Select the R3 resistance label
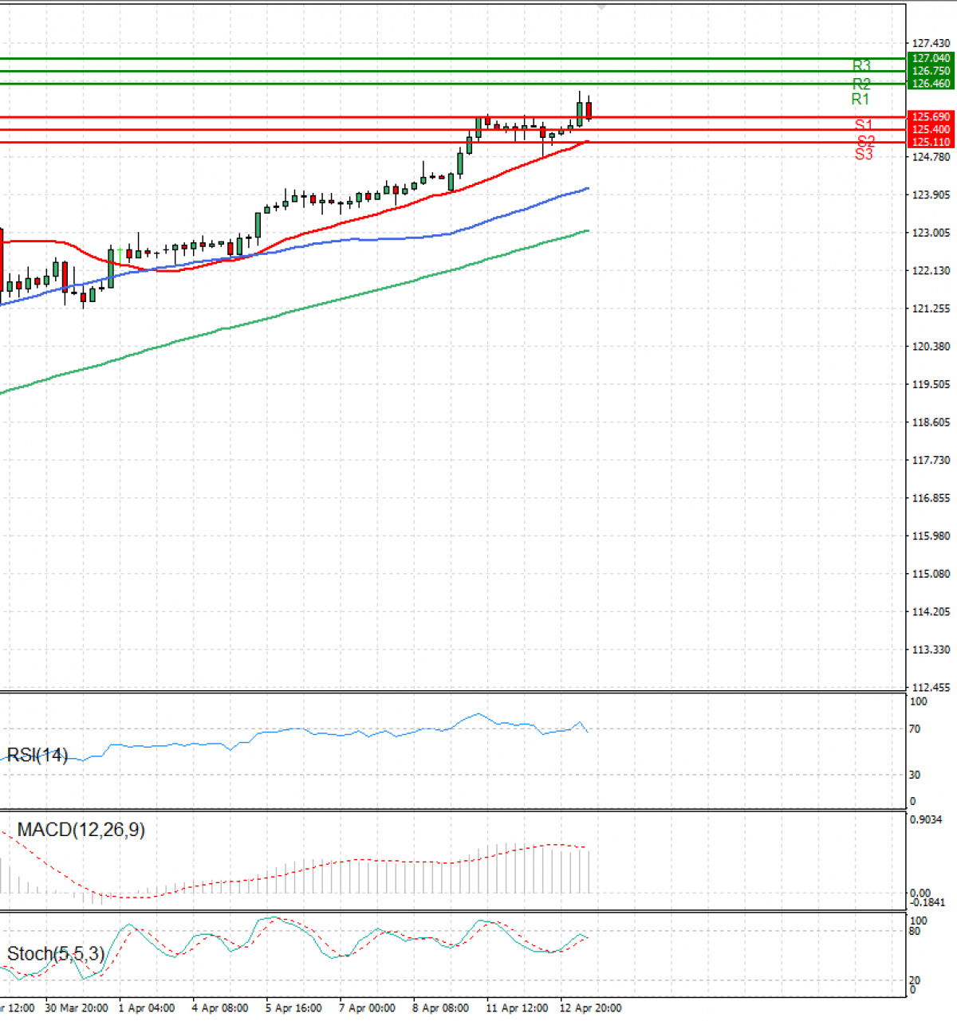 [861, 66]
